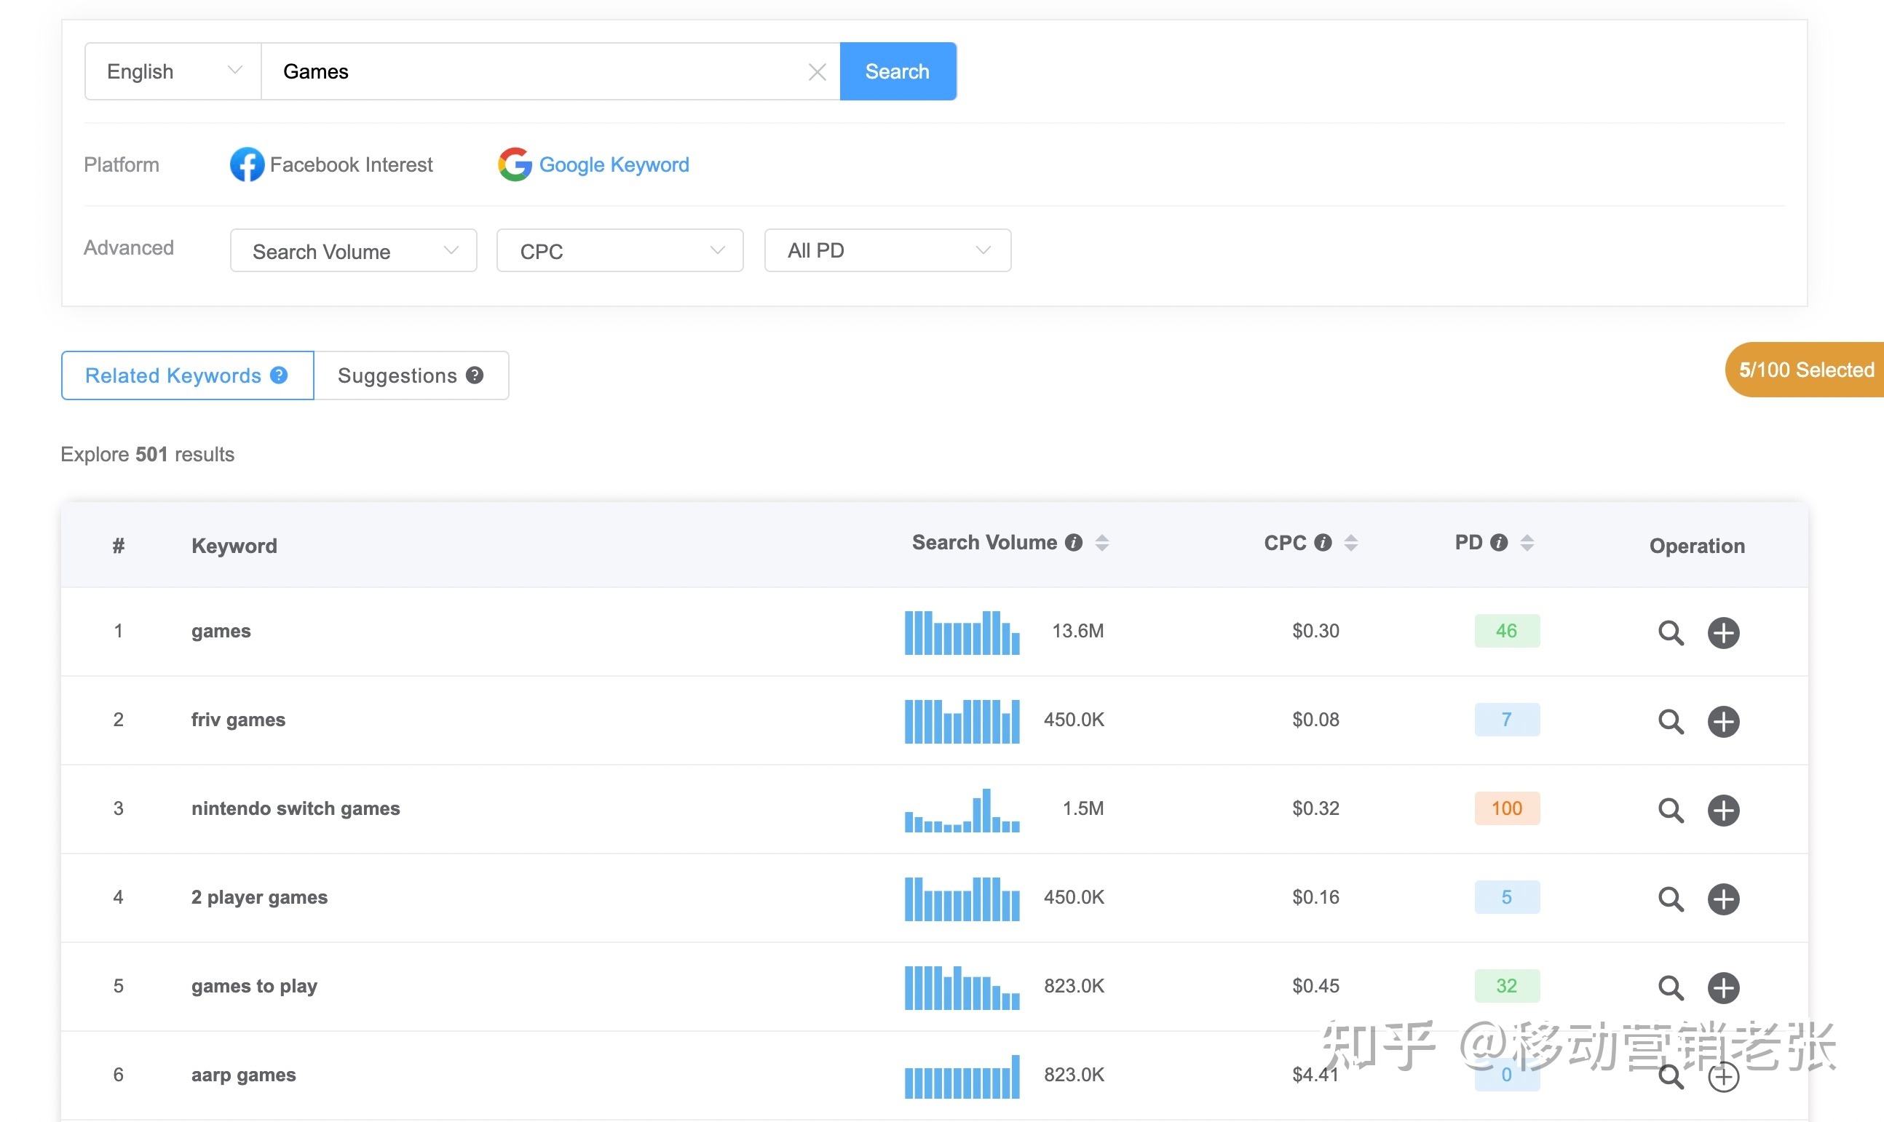The height and width of the screenshot is (1122, 1884).
Task: Clear the Games search text with the X
Action: (x=817, y=72)
